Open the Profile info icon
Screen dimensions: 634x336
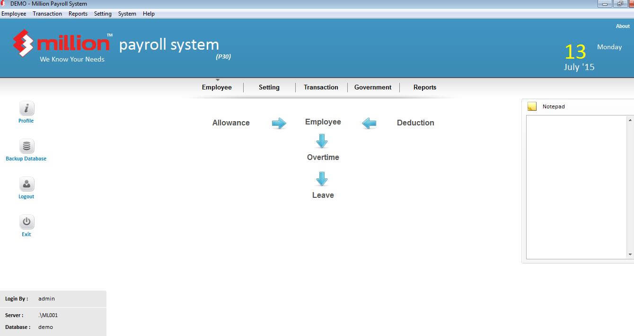(26, 108)
